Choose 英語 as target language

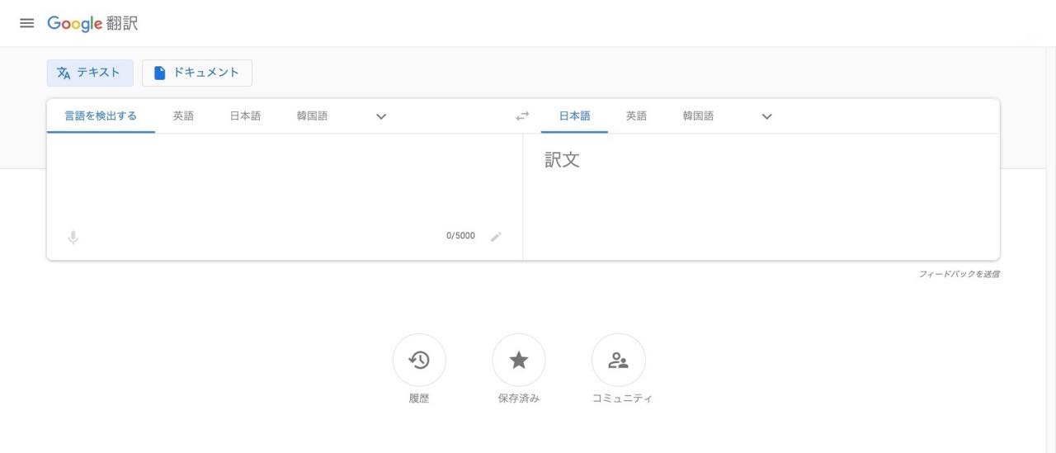pos(636,116)
